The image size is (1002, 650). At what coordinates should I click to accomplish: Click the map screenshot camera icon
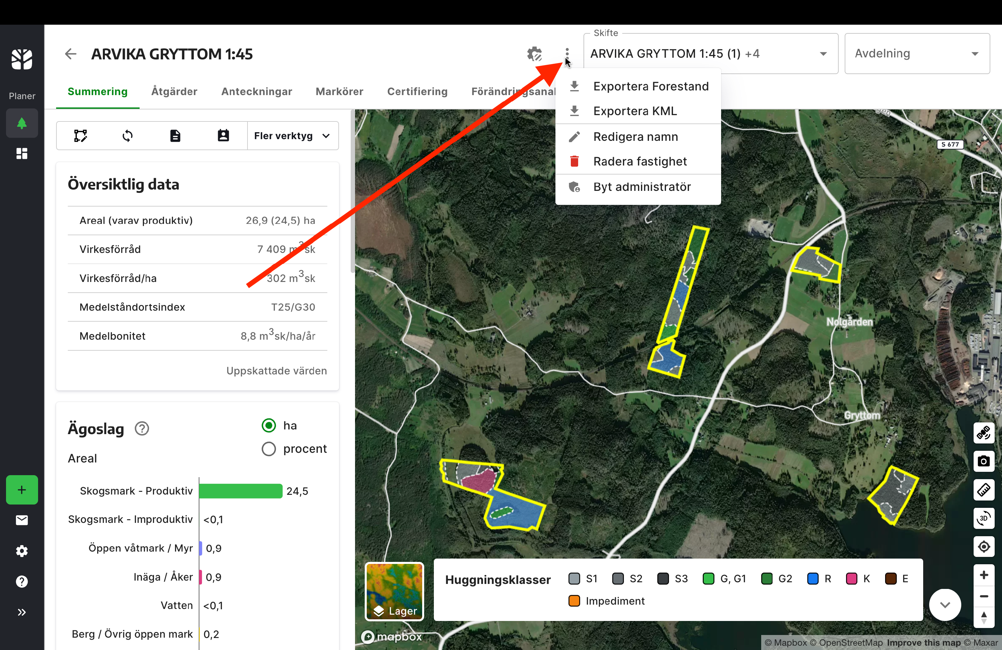coord(984,461)
